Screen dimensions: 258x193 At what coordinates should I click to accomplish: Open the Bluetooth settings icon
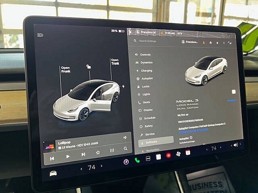224,43
